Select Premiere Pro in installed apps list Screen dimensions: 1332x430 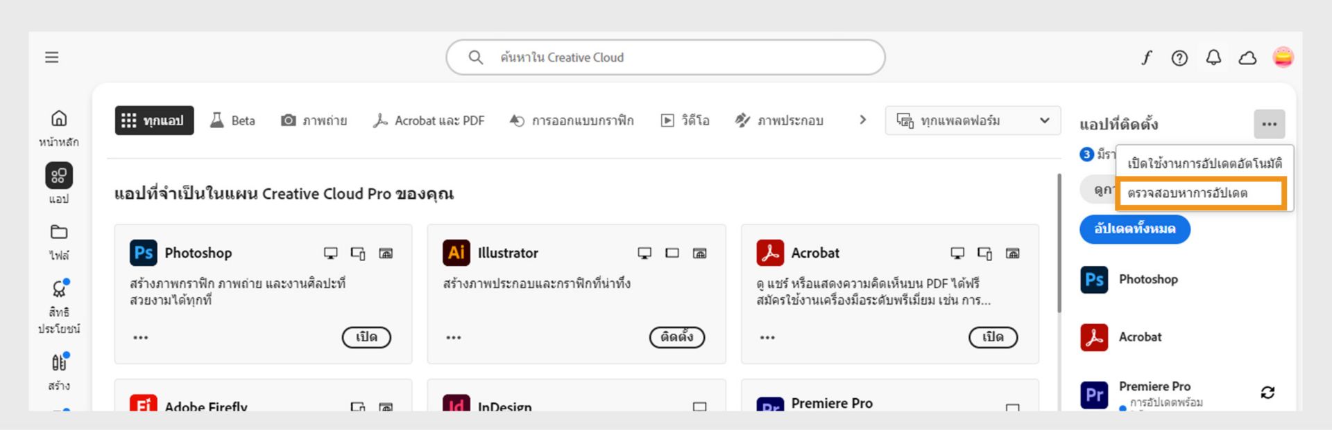tap(1143, 394)
